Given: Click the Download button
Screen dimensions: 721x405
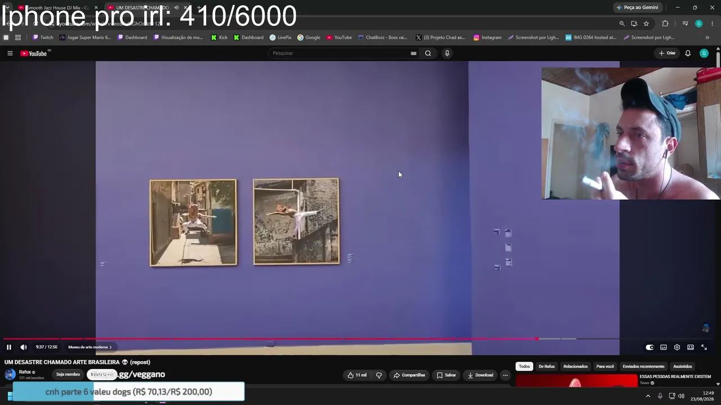Looking at the screenshot, I should [x=480, y=375].
